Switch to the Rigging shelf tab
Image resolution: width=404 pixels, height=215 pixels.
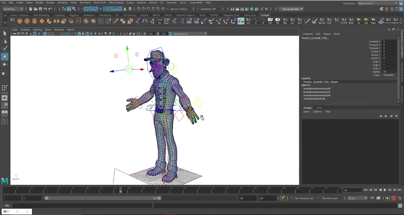point(74,15)
